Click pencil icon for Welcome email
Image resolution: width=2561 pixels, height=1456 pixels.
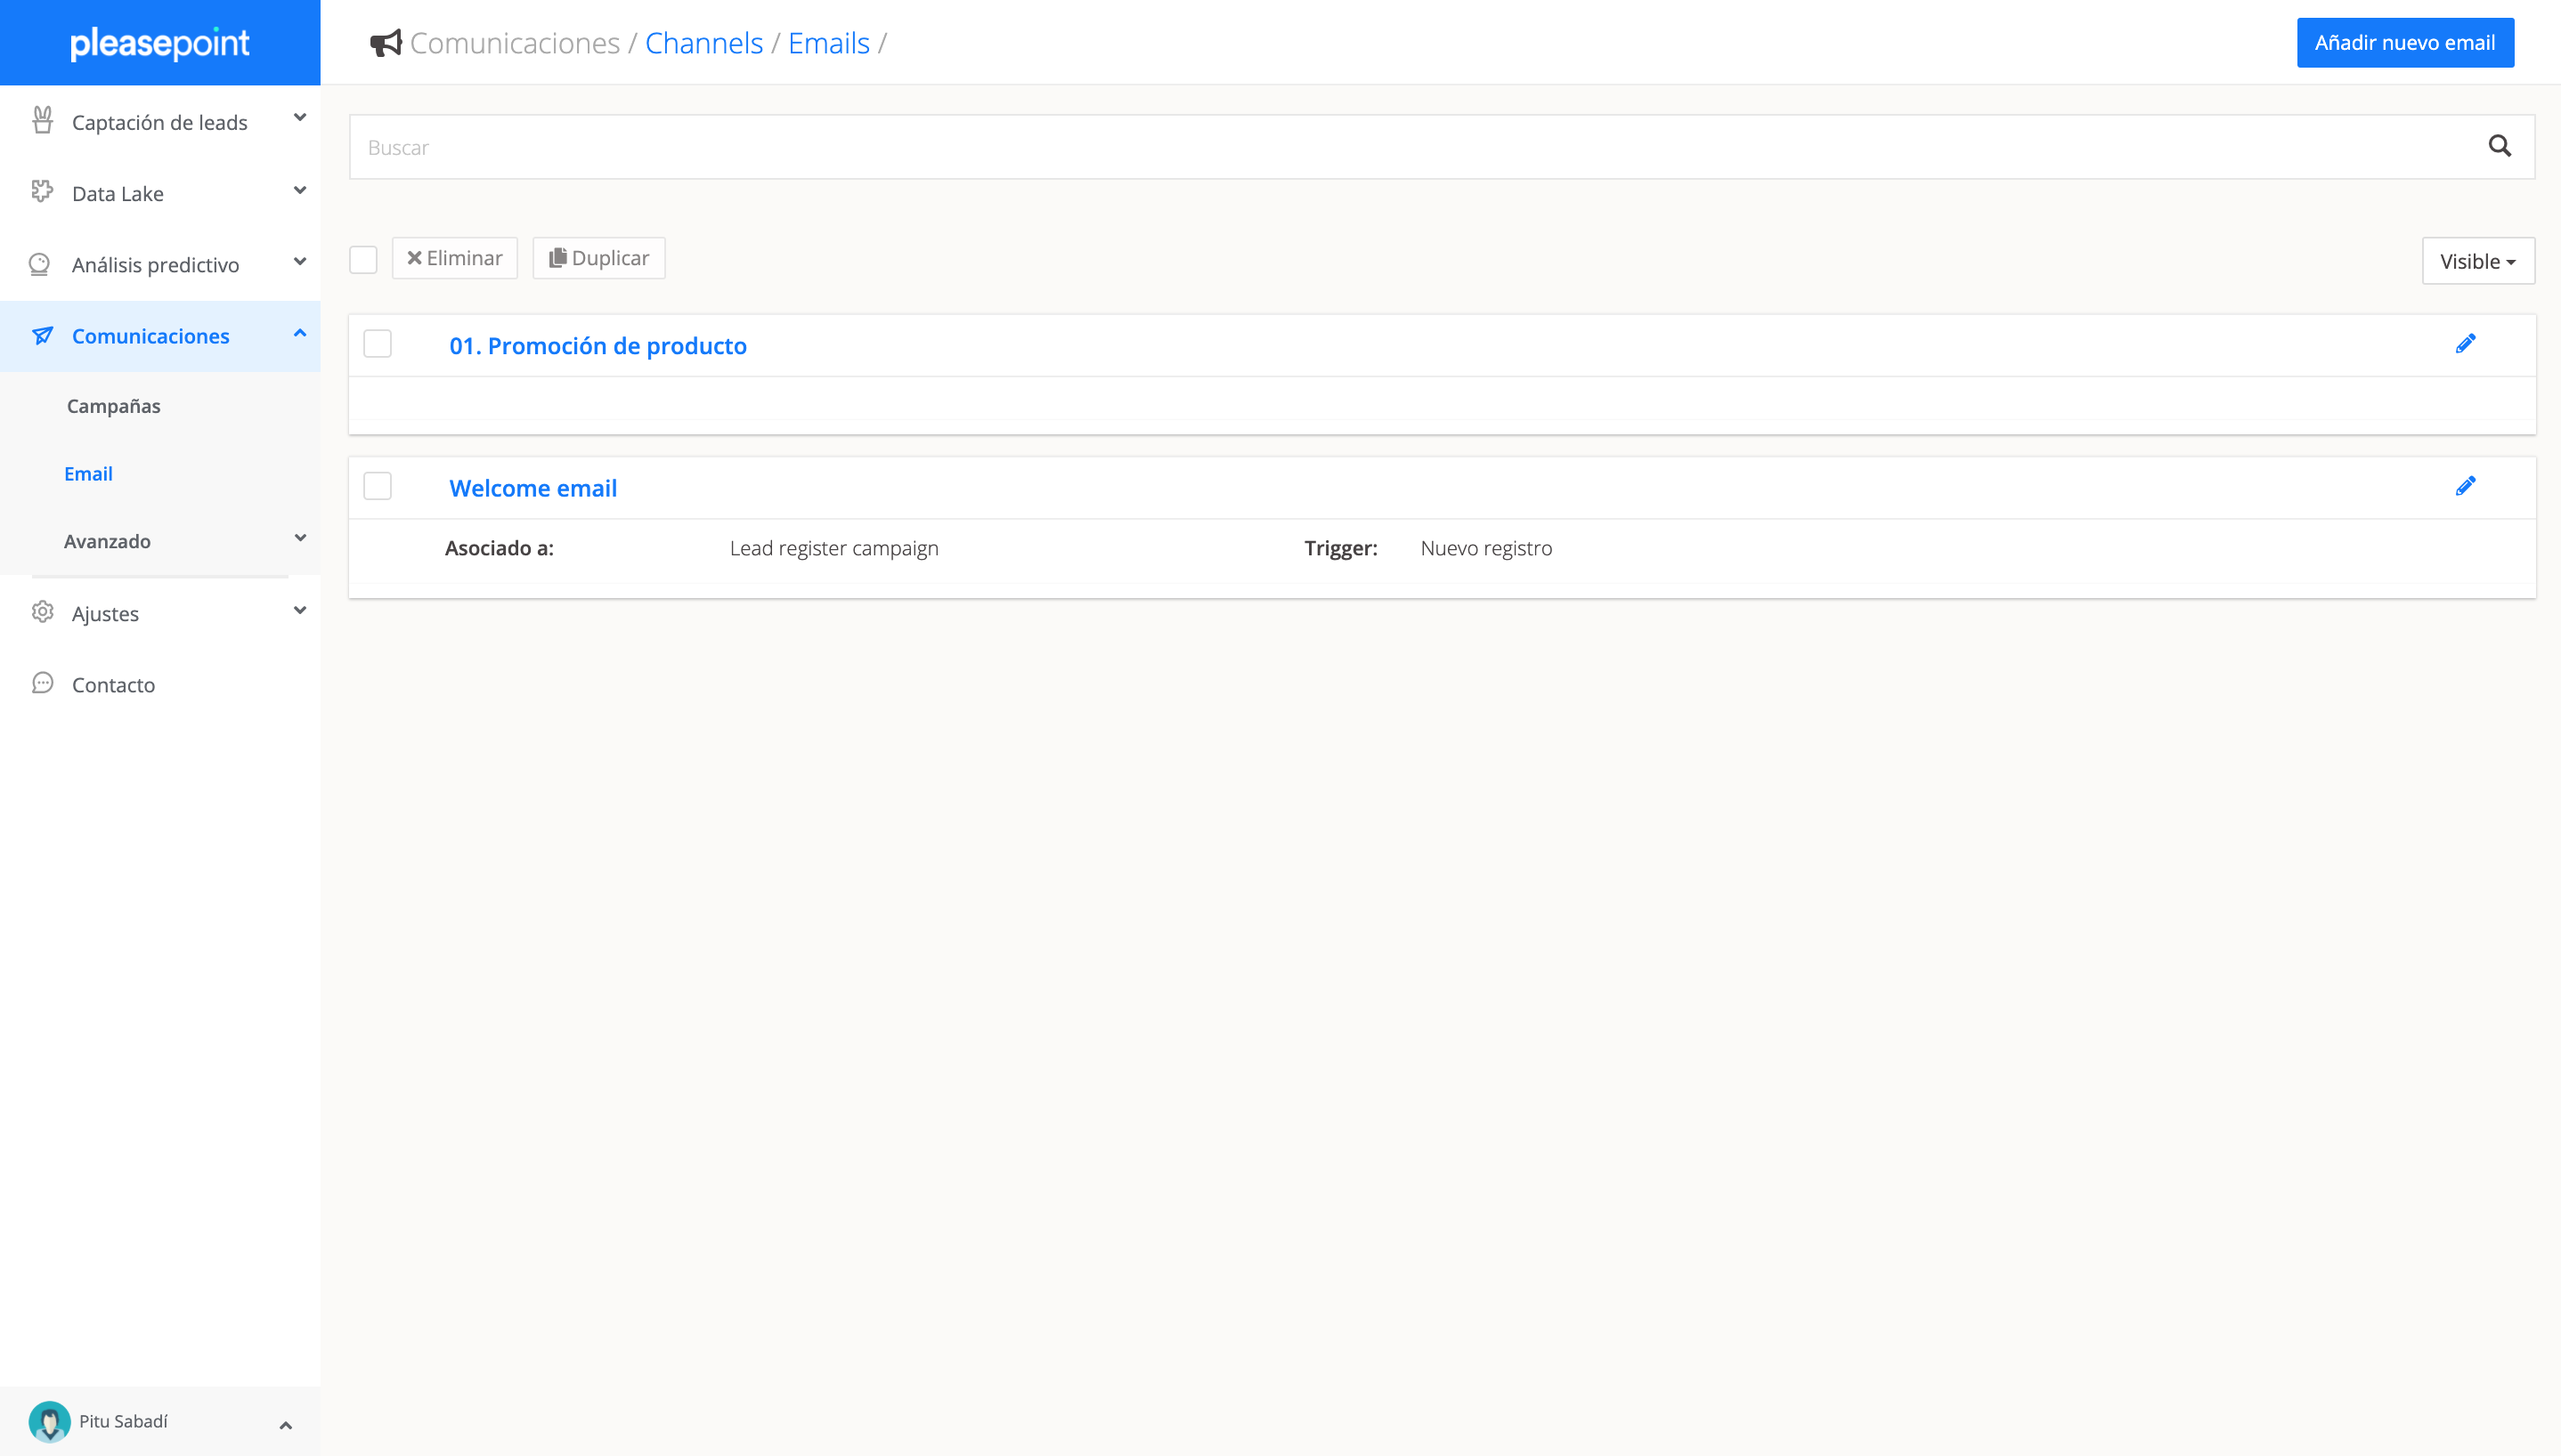(2465, 486)
